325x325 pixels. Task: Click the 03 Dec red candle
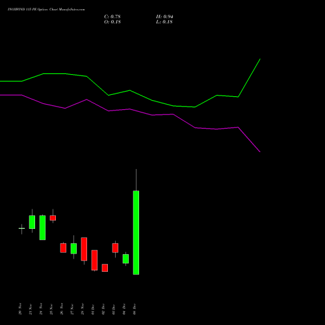tap(115, 248)
